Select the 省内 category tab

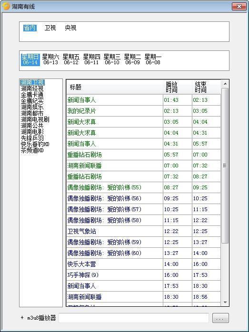[x=30, y=28]
